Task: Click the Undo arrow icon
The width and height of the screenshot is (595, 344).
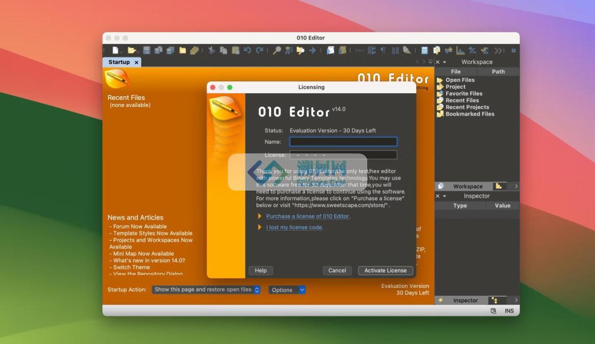Action: [x=248, y=50]
